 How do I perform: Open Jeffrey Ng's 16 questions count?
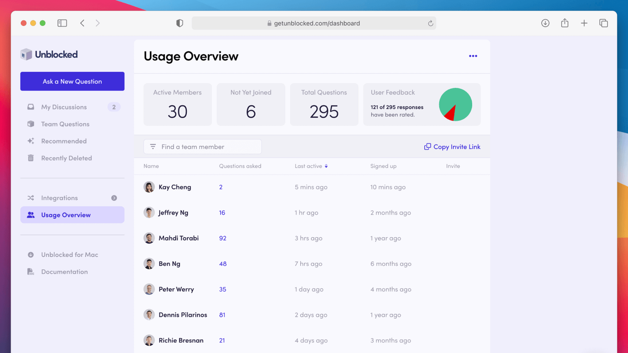coord(222,213)
